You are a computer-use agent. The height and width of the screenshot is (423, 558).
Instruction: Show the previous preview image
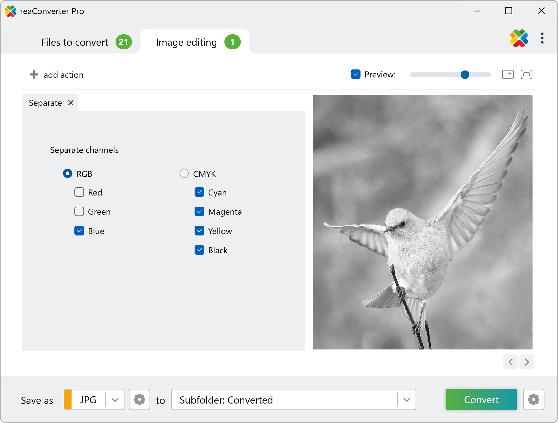click(x=510, y=362)
